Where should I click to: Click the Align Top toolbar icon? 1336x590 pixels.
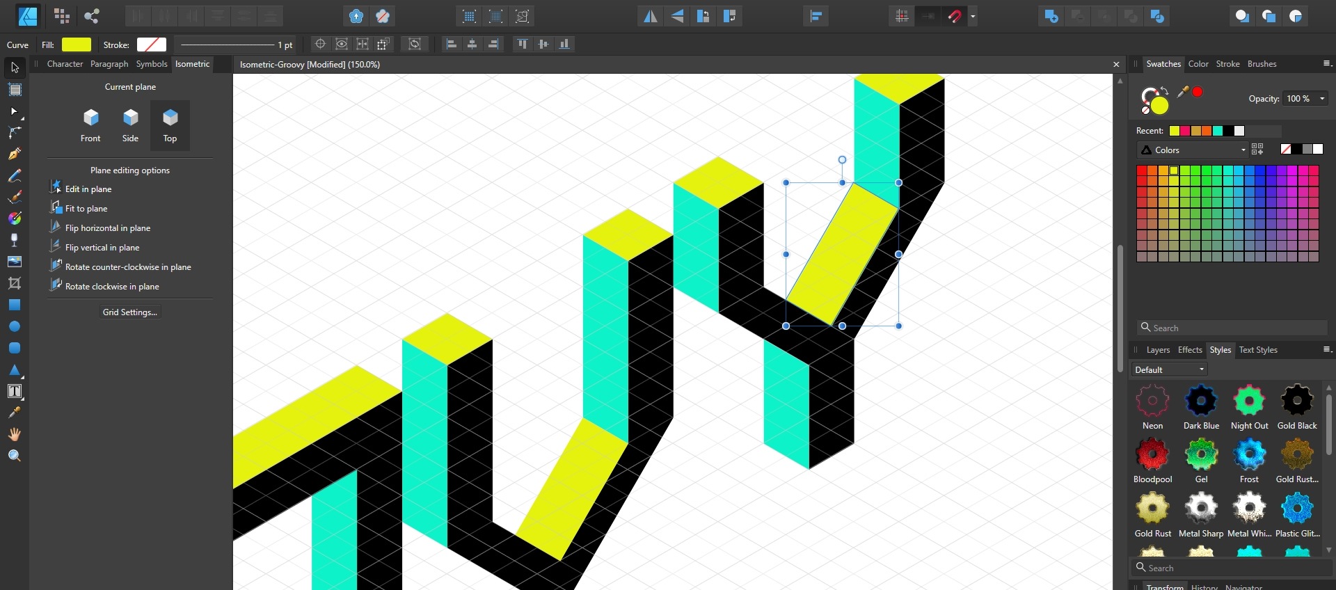click(523, 44)
